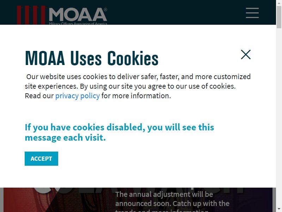Click 'Military Officers Association of America' tagline
Viewport: 282px width, 212px height.
pyautogui.click(x=78, y=24)
